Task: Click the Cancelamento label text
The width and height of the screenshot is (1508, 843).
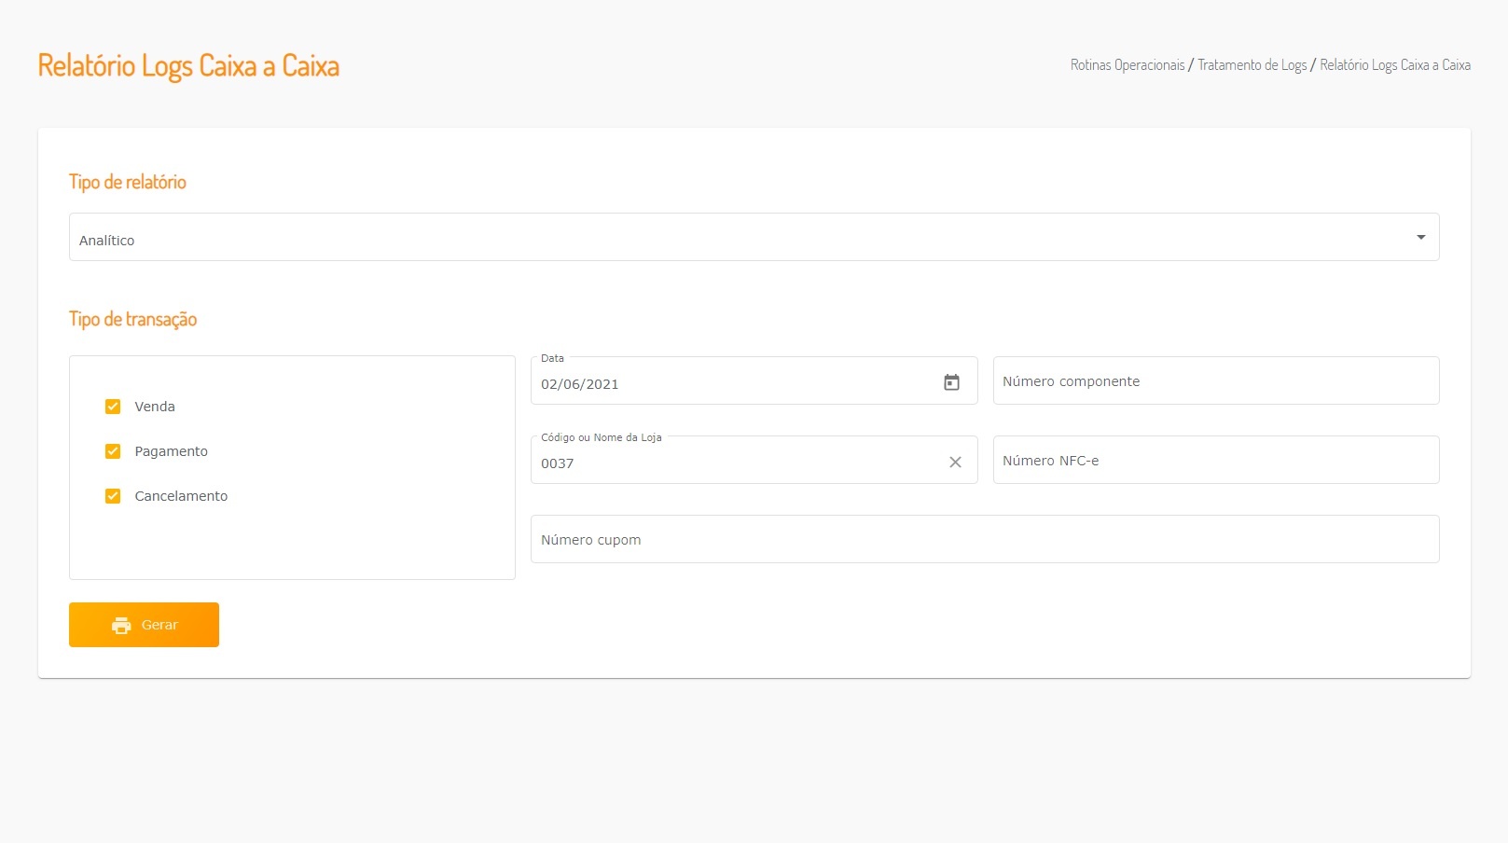Action: tap(181, 496)
